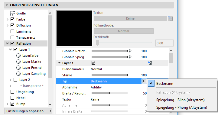
Task: Click settings list scroll up arrow
Action: 171,51
